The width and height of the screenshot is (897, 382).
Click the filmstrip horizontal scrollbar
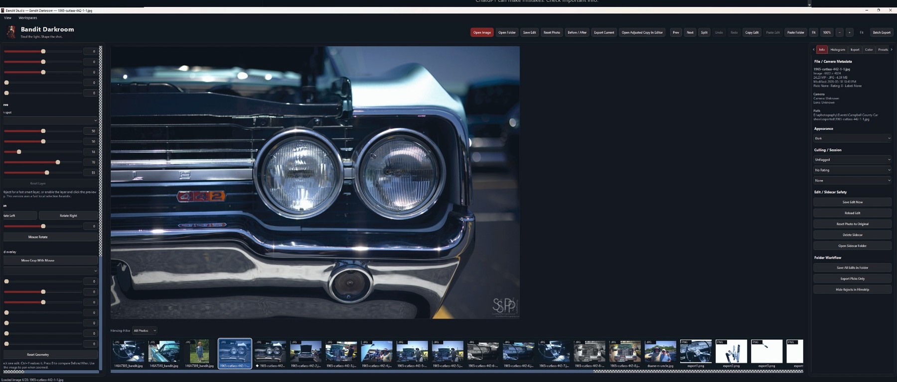pos(352,371)
